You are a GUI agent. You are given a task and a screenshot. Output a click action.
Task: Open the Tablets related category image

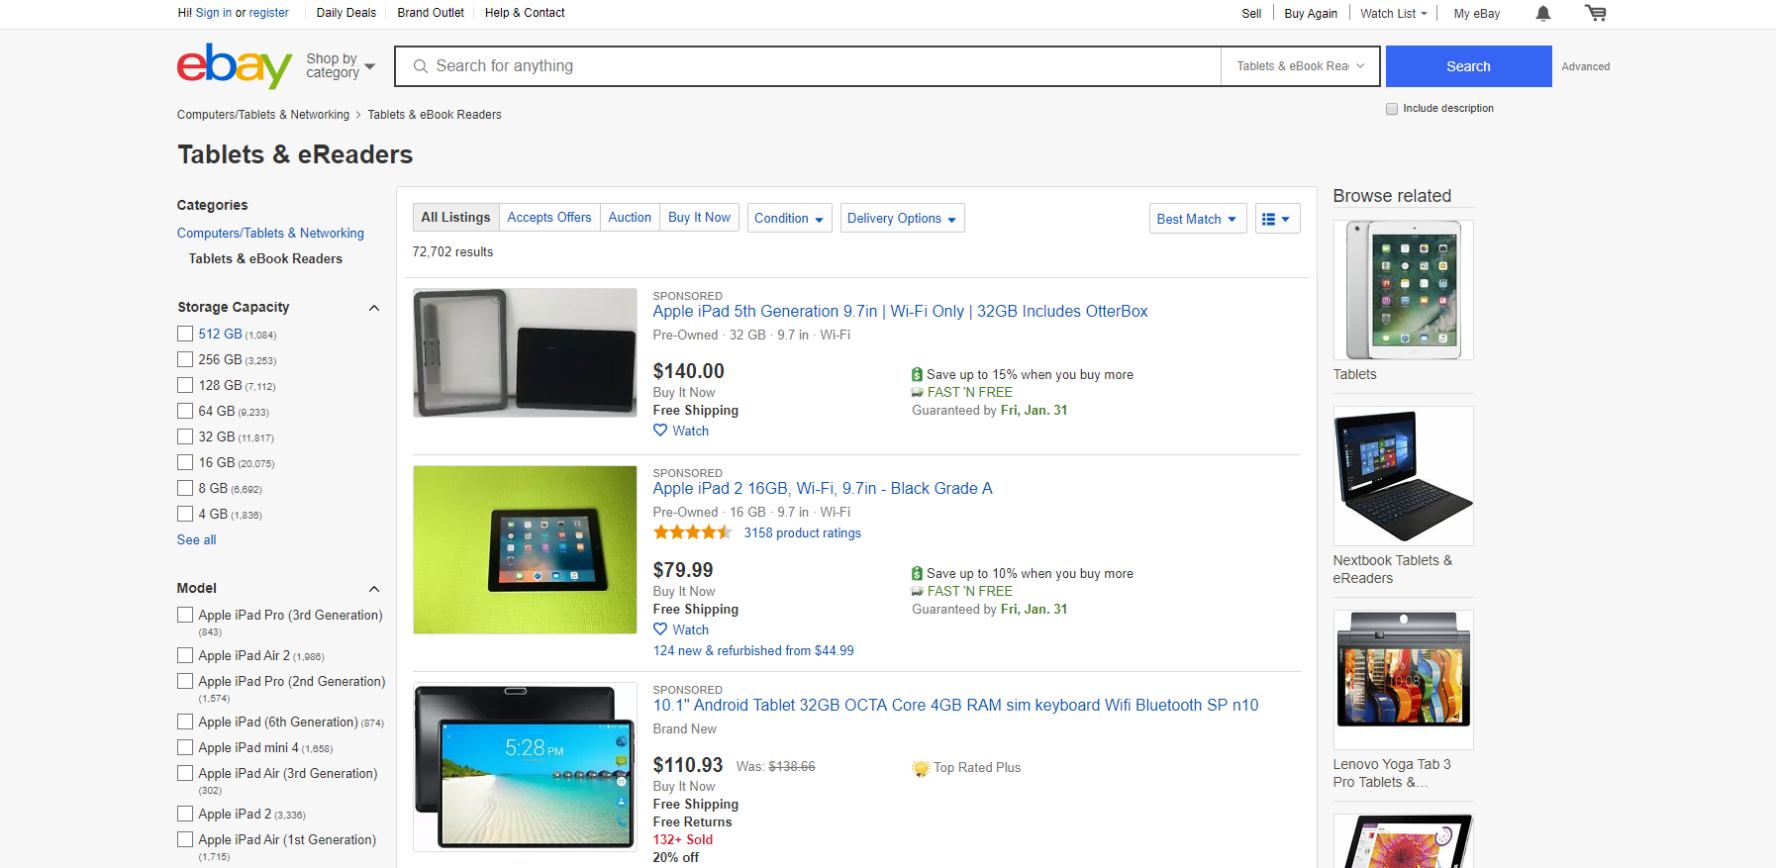(1403, 290)
